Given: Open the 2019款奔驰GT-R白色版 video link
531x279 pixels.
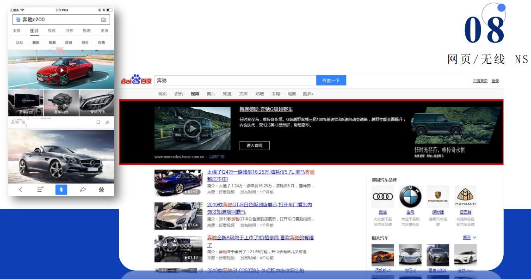Looking at the screenshot, I should tap(259, 208).
